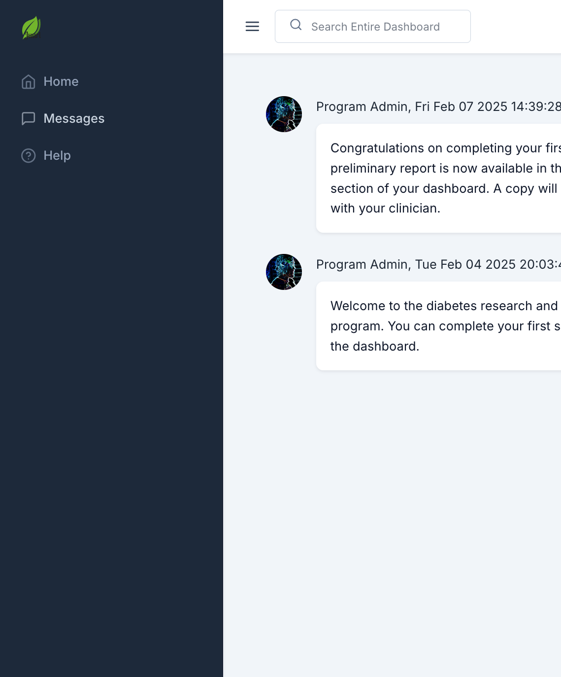Click the green leaf logo
The height and width of the screenshot is (677, 561).
[31, 28]
